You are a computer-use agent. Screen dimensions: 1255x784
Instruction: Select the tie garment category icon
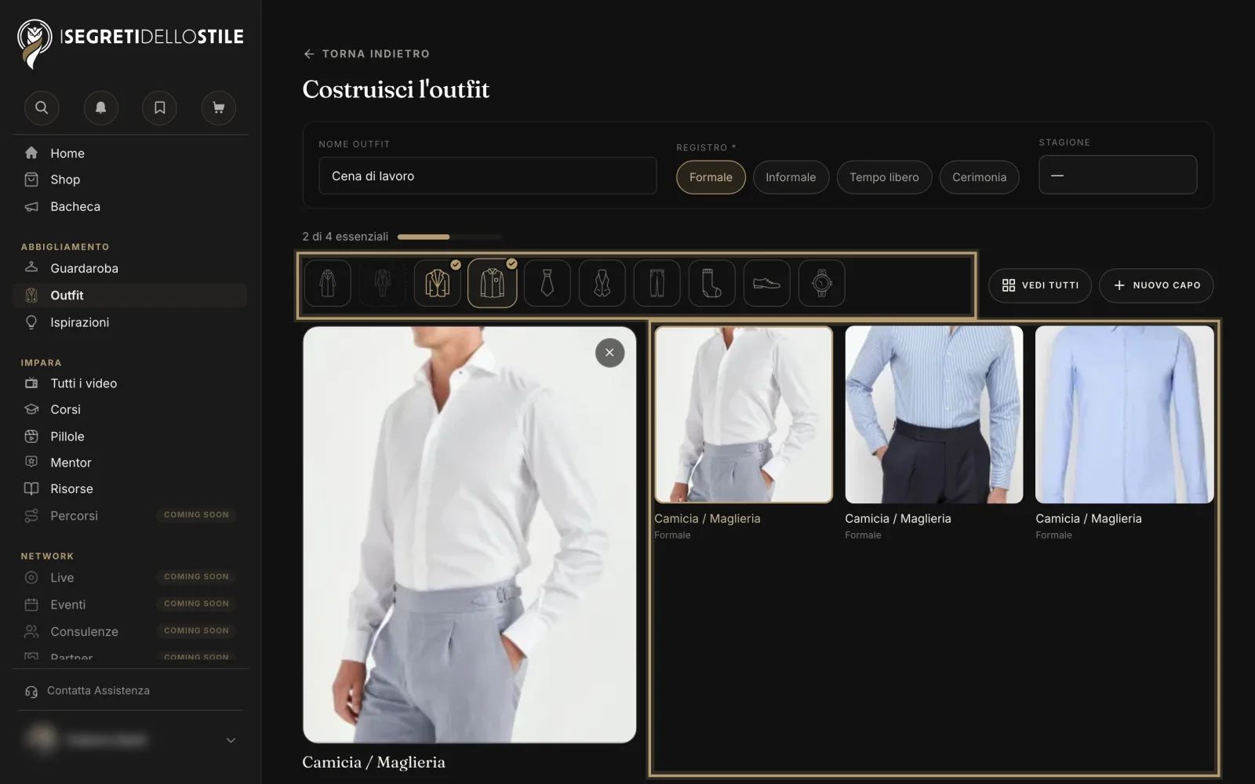[x=547, y=283]
